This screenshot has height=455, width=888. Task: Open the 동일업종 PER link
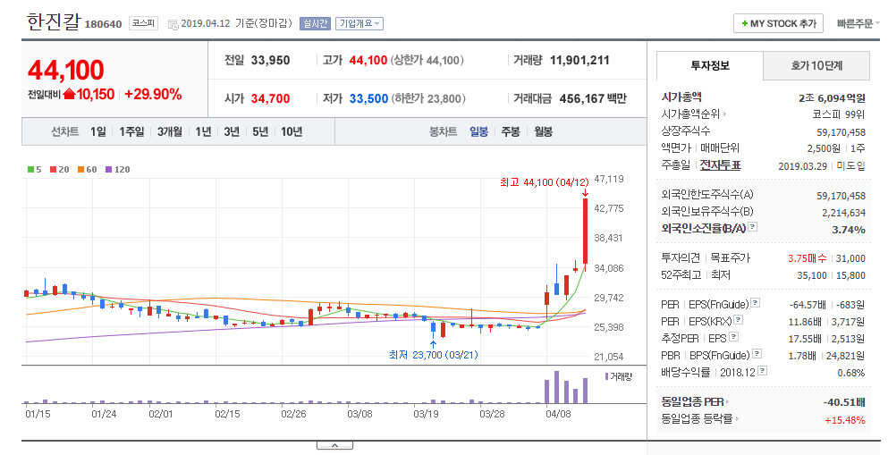tap(695, 401)
